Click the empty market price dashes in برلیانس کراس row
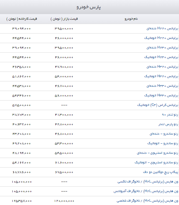The width and height of the screenshot is (179, 205). click(64, 105)
